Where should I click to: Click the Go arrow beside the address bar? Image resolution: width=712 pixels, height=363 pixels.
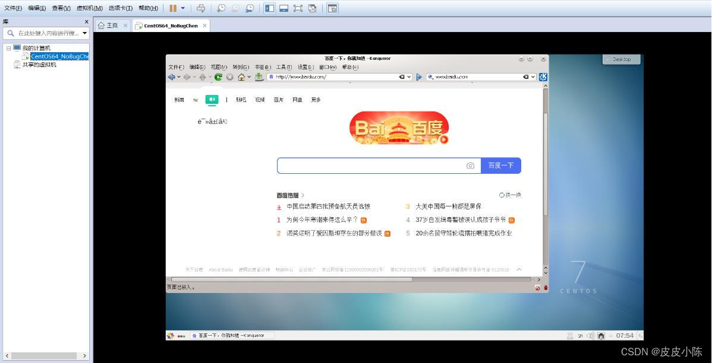tap(420, 77)
